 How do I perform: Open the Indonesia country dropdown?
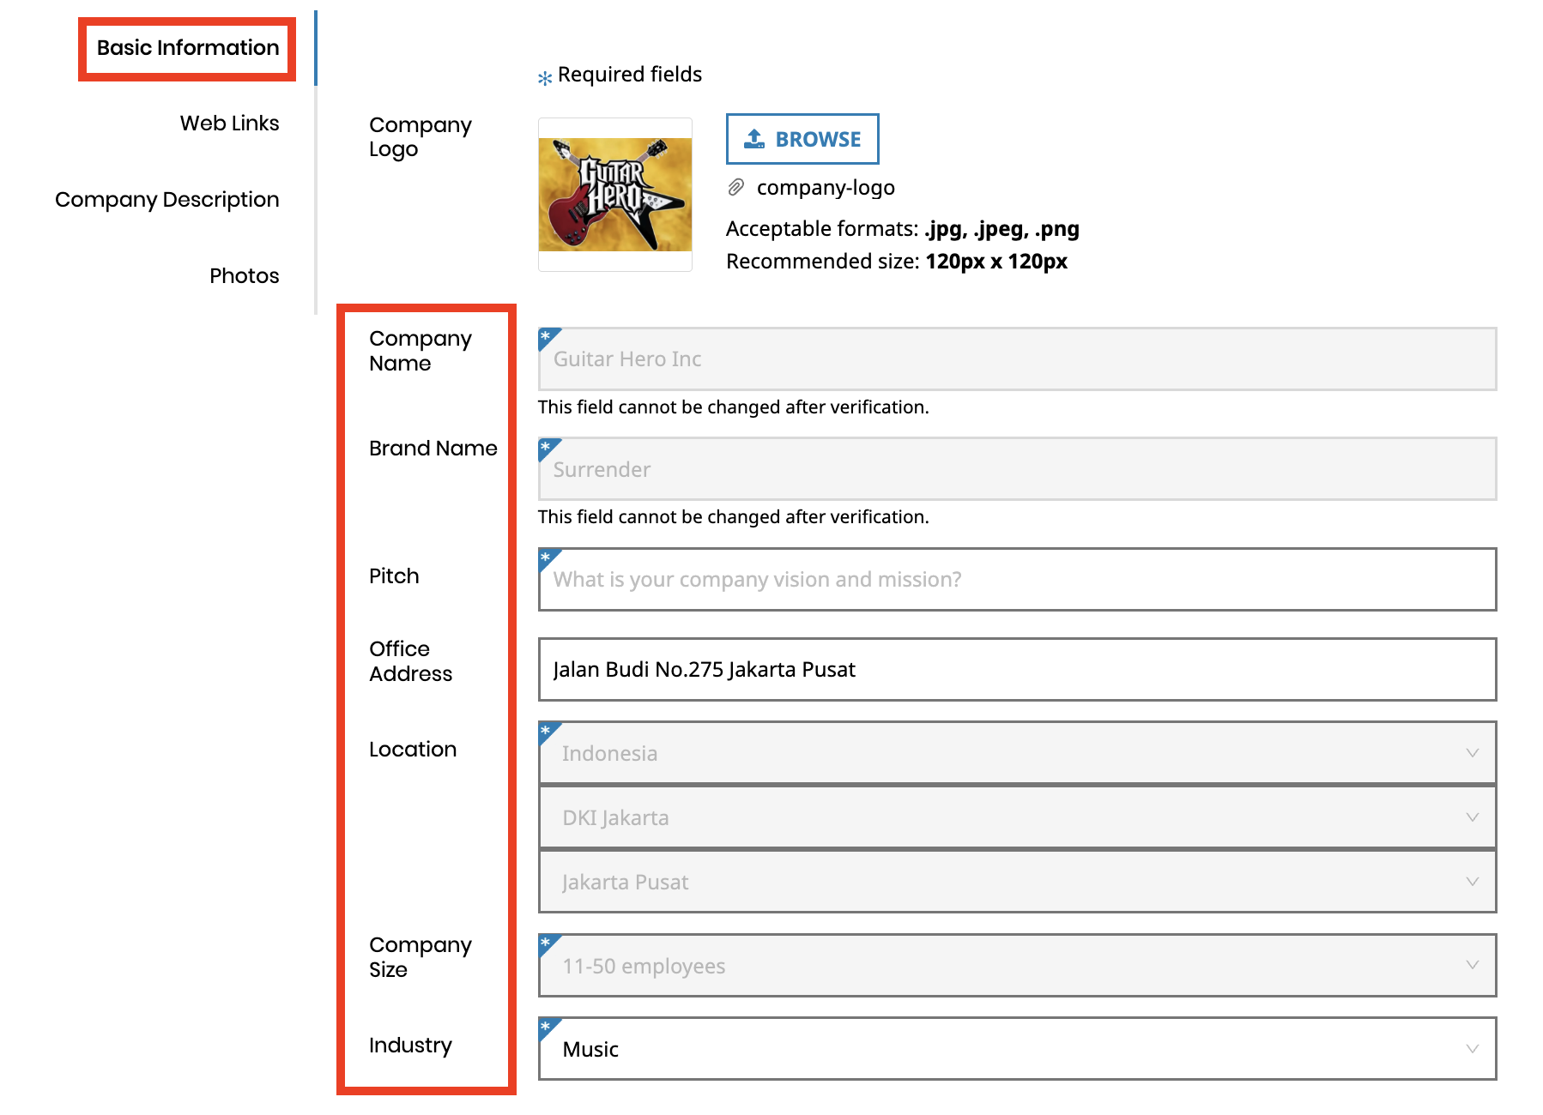[x=1017, y=753]
